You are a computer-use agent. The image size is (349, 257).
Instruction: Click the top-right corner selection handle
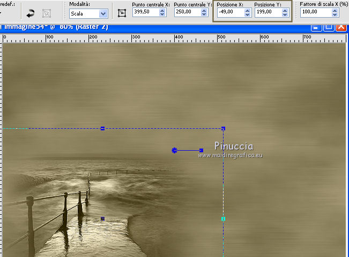223,128
